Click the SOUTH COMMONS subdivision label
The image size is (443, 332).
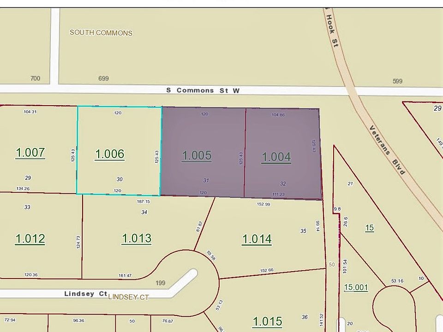[x=101, y=33]
